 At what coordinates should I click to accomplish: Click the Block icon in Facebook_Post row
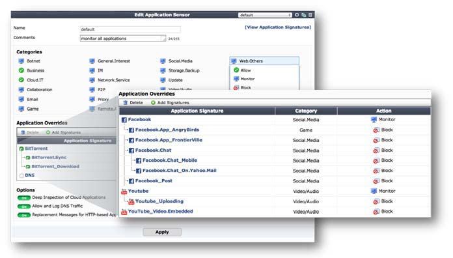point(376,181)
